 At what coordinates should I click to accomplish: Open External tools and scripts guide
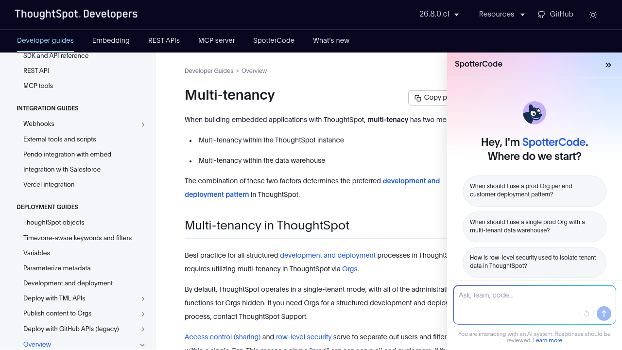[x=60, y=140]
